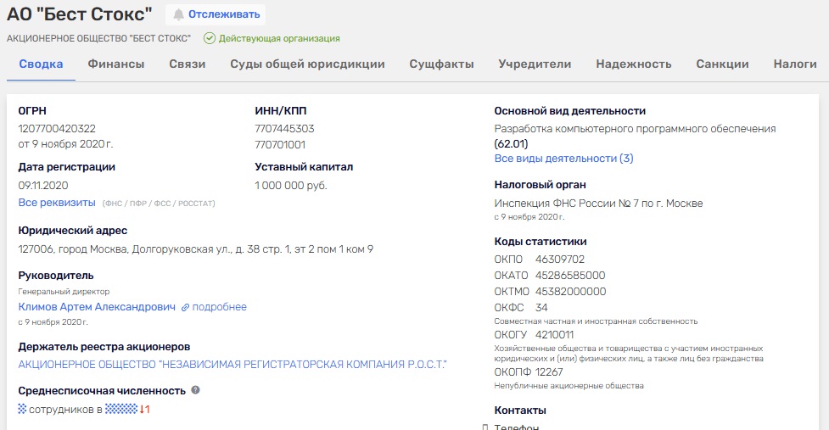Select the ОКПО code 46309702
Viewport: 829px width, 430px height.
pyautogui.click(x=560, y=260)
